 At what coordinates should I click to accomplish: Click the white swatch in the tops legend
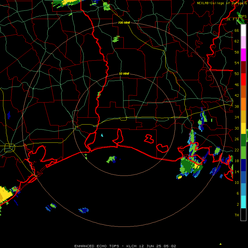pos(243,30)
